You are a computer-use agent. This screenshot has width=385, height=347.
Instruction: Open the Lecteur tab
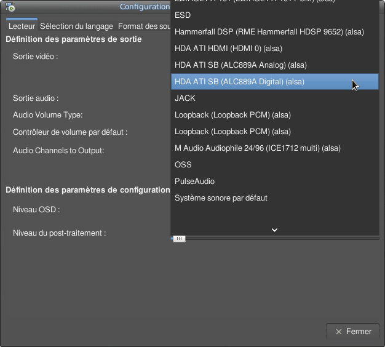tap(22, 26)
